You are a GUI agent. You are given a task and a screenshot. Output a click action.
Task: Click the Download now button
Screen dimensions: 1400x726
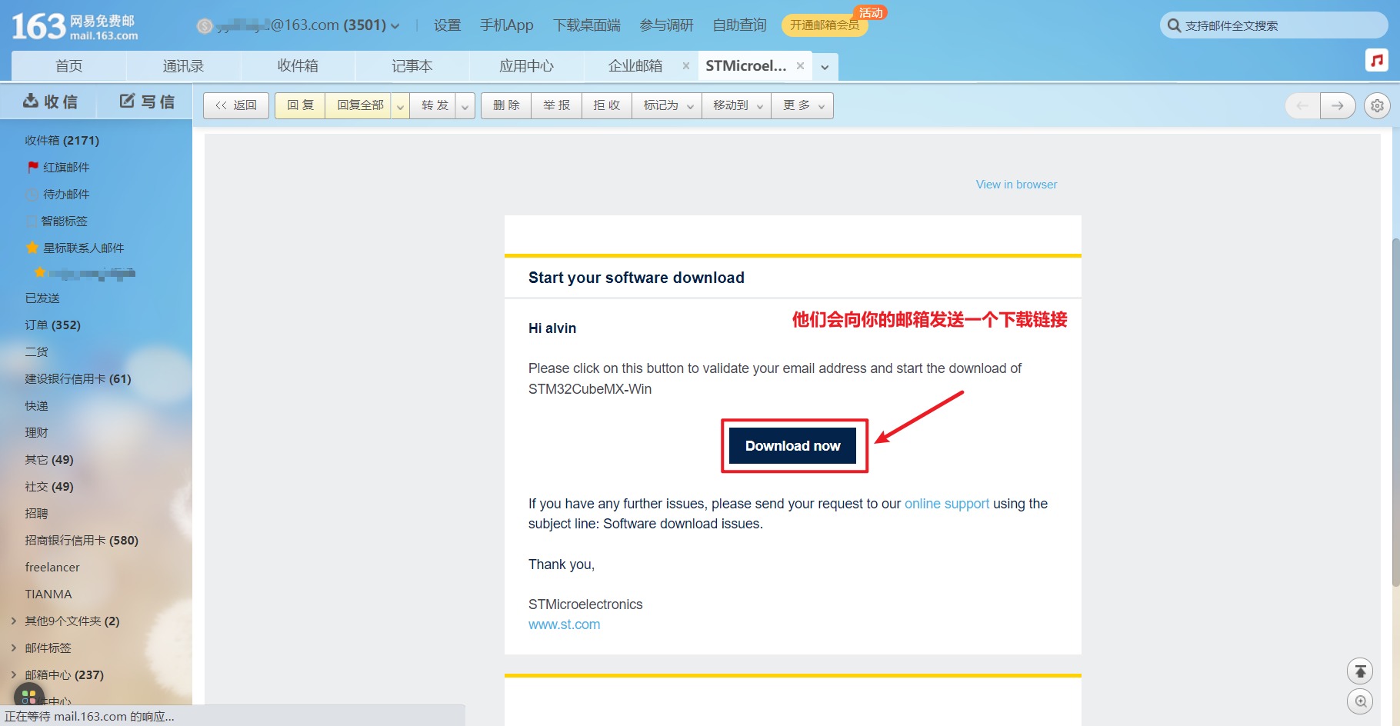[792, 446]
